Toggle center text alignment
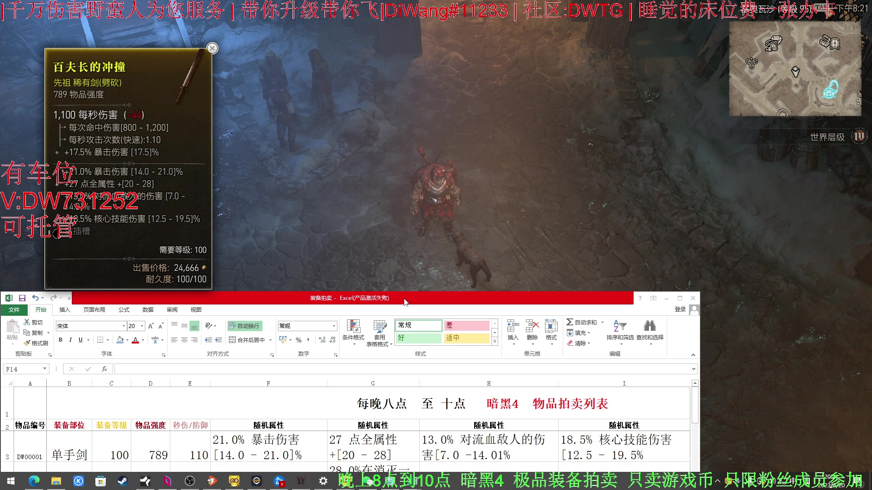872x490 pixels. [x=184, y=340]
